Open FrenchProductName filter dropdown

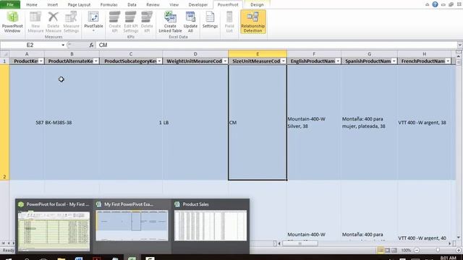(x=448, y=61)
